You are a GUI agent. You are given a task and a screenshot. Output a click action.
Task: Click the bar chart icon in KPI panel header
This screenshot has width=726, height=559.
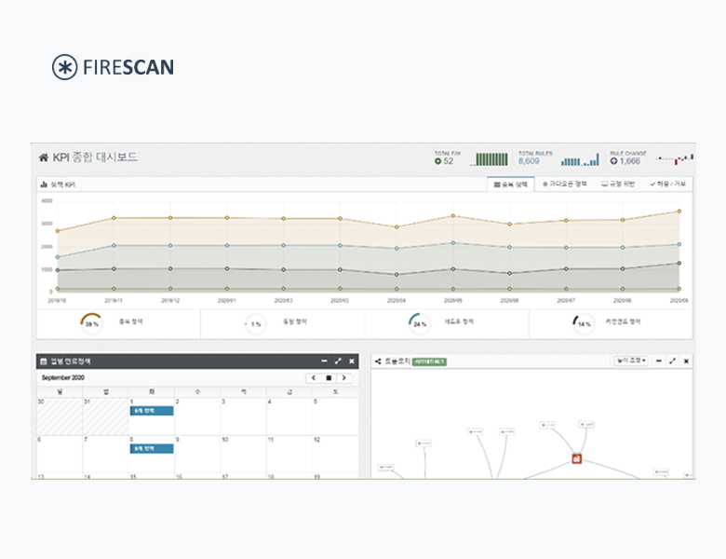point(44,184)
